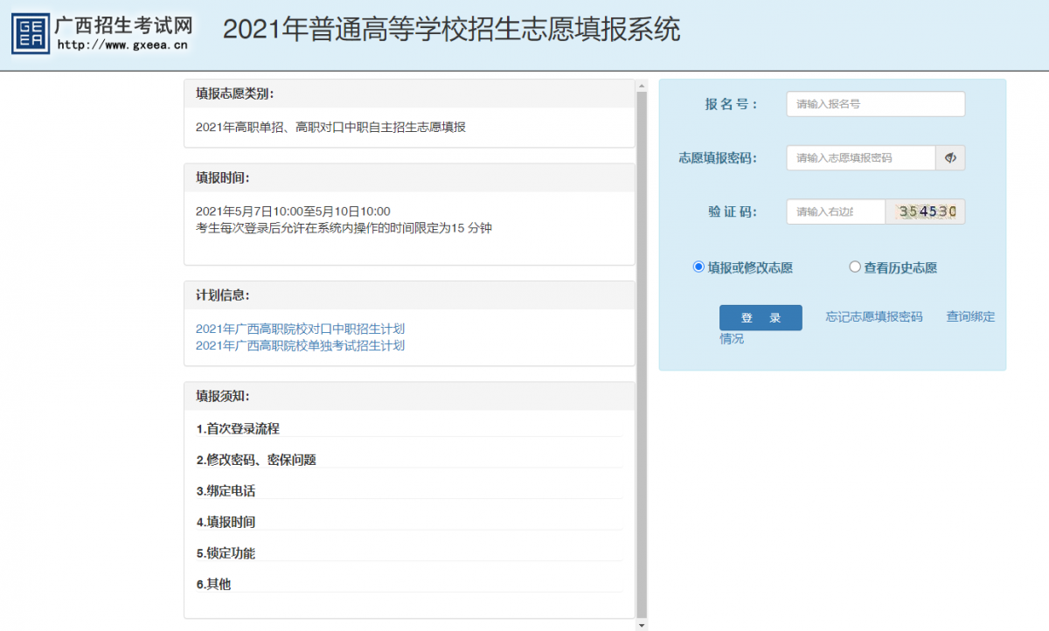Click the 验证码 input field
The height and width of the screenshot is (631, 1049).
click(835, 211)
